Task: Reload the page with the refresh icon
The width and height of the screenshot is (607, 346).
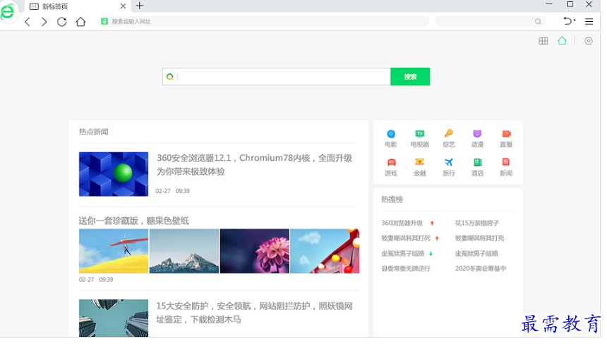Action: 62,22
